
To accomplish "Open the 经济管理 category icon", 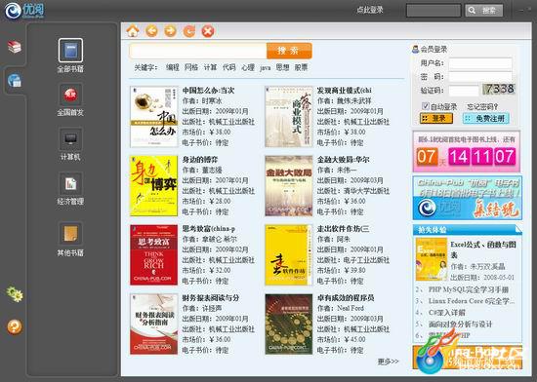I will (x=70, y=183).
